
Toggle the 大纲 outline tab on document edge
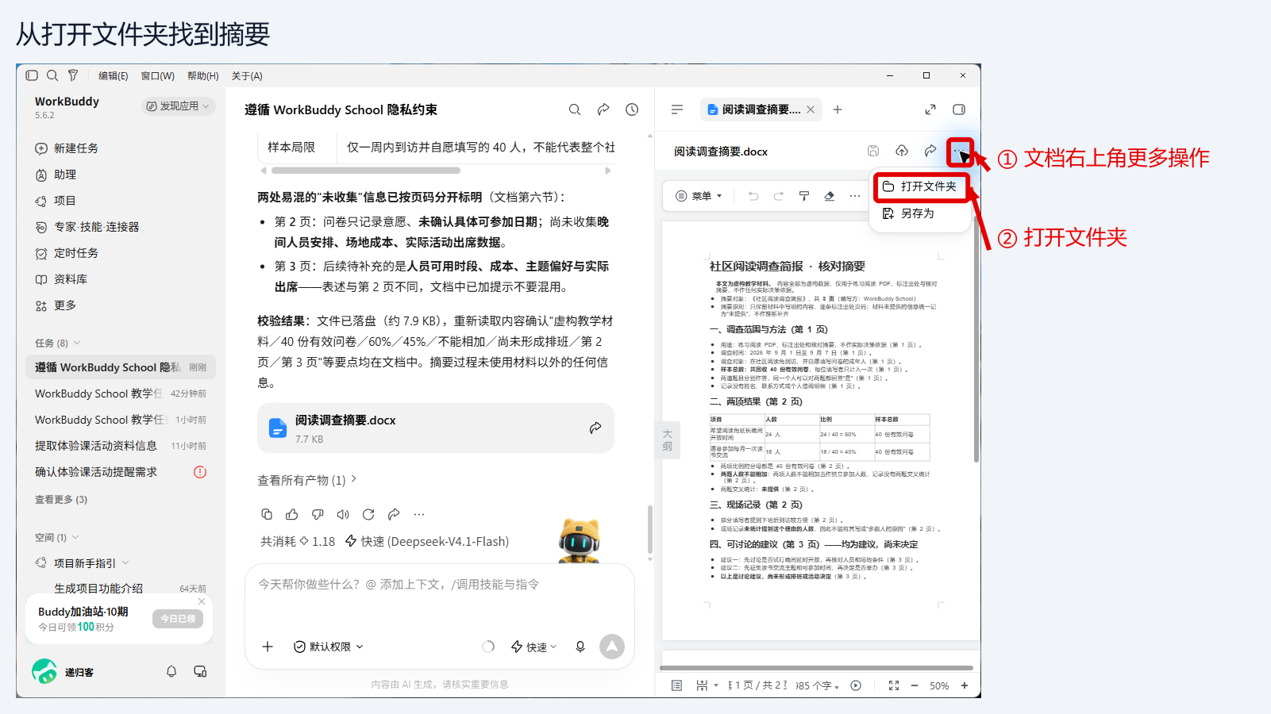click(x=668, y=440)
